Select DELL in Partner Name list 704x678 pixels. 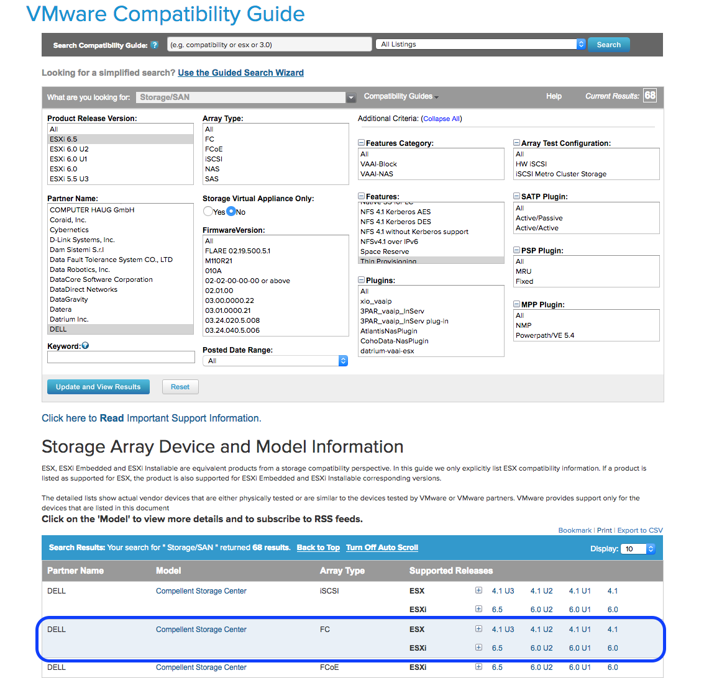click(121, 329)
